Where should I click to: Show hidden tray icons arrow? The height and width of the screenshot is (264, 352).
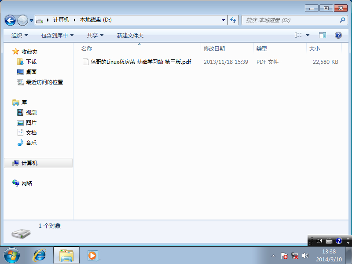point(273,256)
